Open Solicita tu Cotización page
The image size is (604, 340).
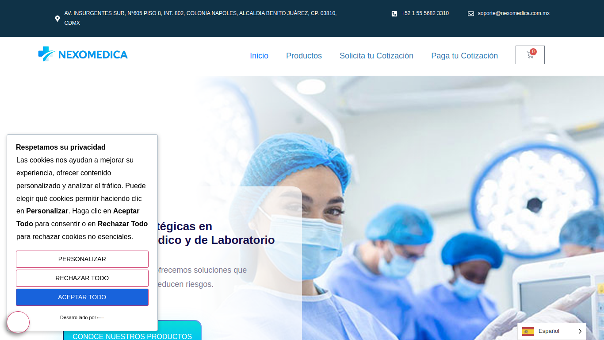[376, 56]
